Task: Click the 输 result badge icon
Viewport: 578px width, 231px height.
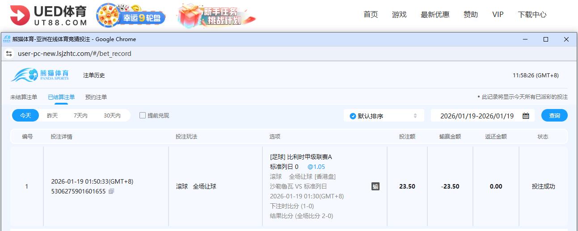Action: pyautogui.click(x=375, y=186)
